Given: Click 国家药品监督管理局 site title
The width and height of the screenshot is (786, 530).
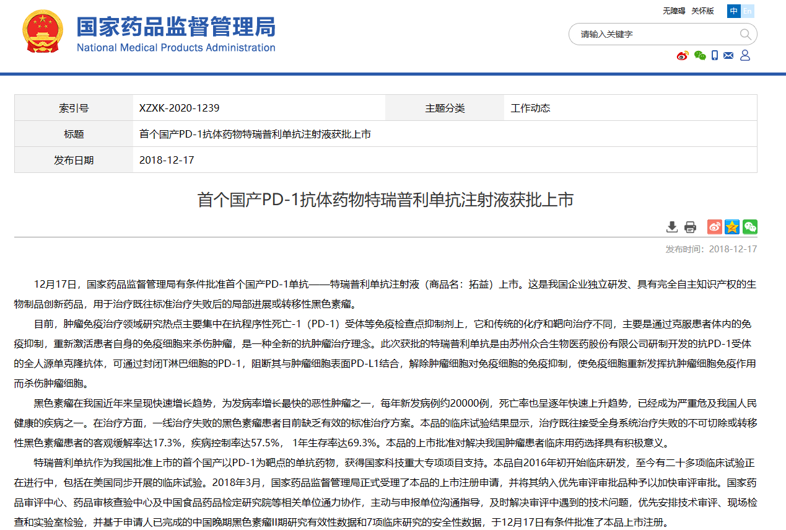Looking at the screenshot, I should tap(176, 27).
